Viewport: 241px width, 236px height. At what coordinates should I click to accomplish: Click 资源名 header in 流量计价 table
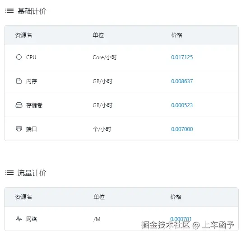point(23,197)
